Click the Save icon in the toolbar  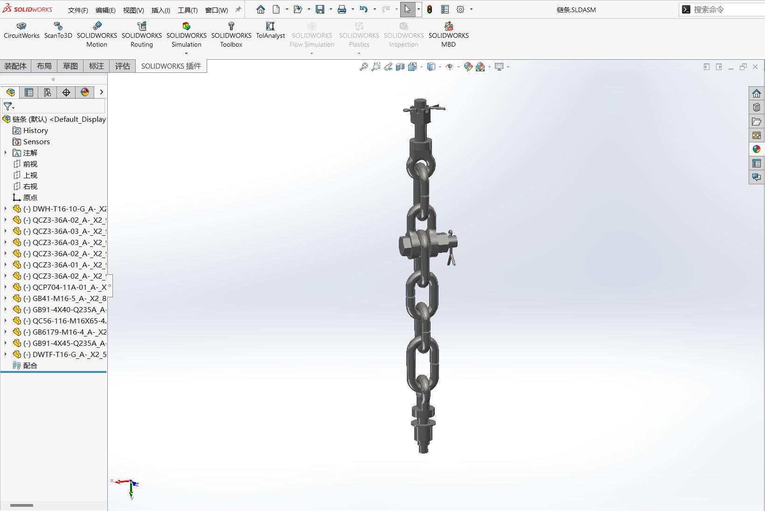tap(320, 9)
